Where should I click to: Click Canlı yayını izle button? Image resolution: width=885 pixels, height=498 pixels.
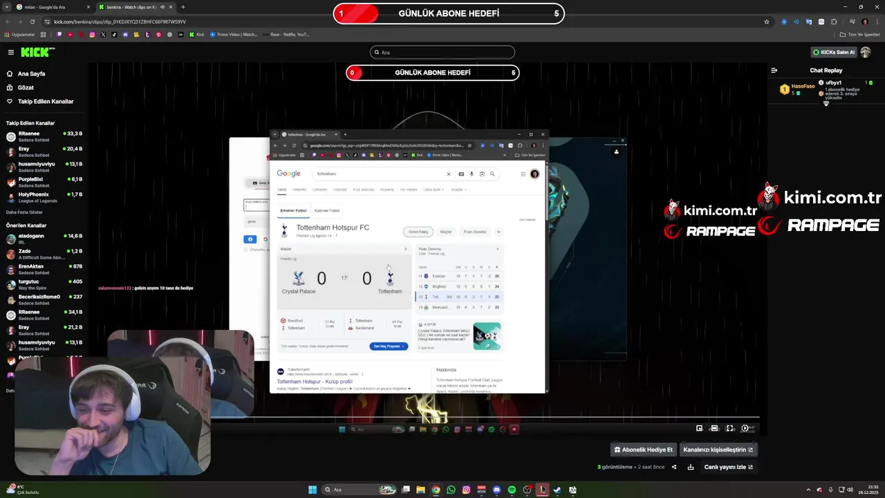coord(728,467)
